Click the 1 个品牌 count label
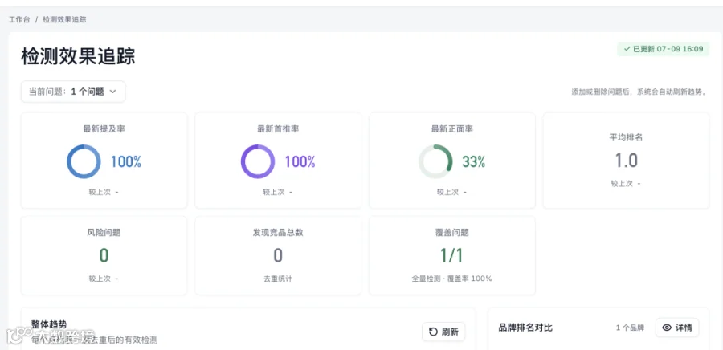Image resolution: width=723 pixels, height=350 pixels. [x=630, y=328]
